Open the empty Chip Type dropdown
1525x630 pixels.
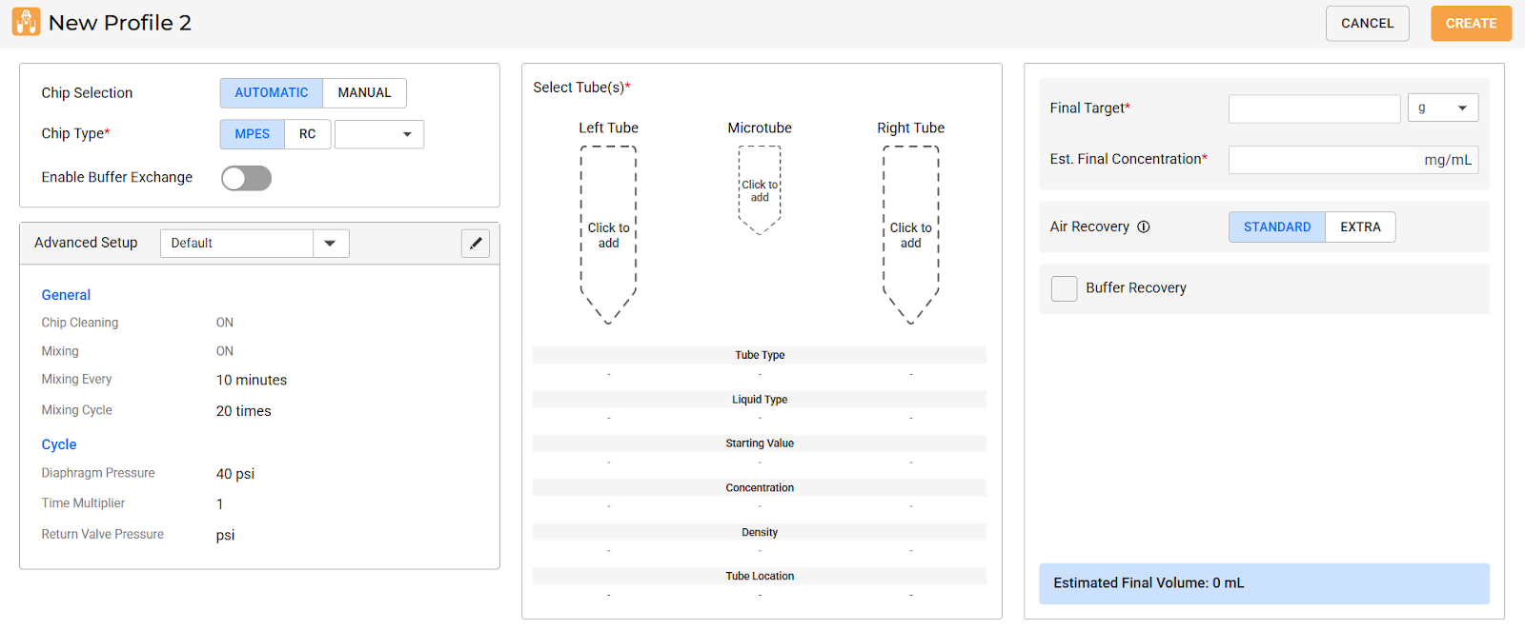(379, 134)
